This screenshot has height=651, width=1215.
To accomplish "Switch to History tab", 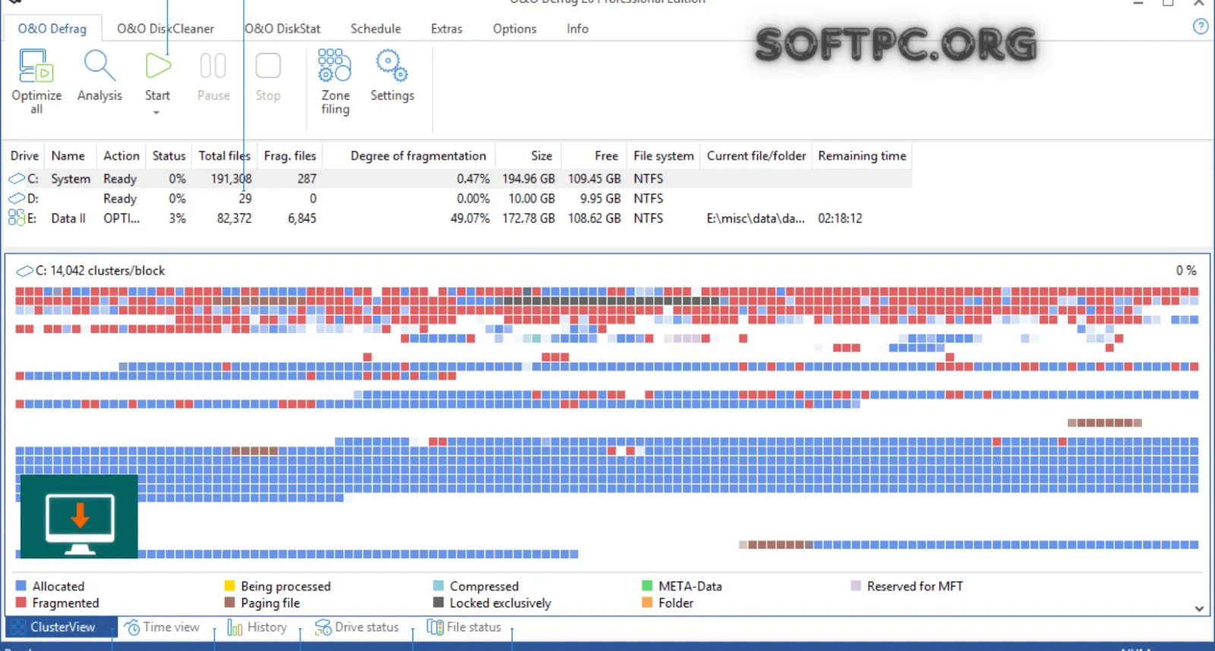I will click(x=257, y=627).
